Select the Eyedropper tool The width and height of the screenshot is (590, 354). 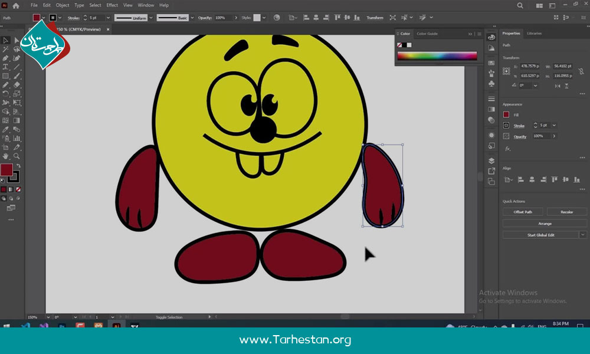point(5,129)
